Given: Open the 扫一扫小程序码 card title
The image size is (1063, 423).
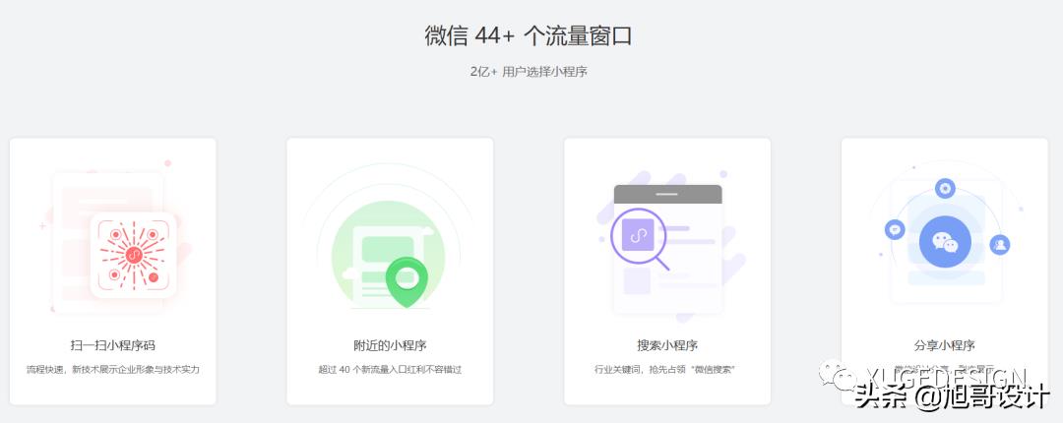Looking at the screenshot, I should [x=113, y=345].
